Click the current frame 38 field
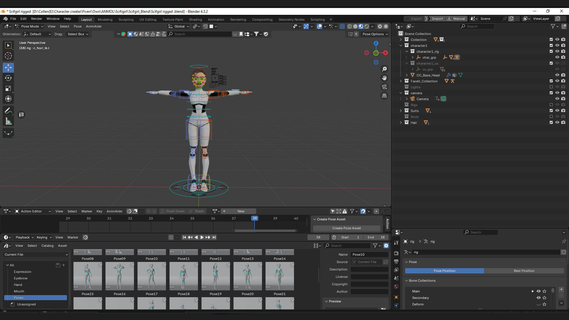The width and height of the screenshot is (569, 320). 318,237
